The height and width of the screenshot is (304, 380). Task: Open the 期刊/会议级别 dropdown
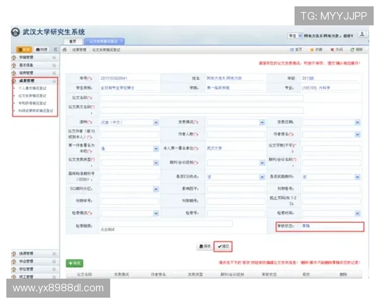(262, 163)
